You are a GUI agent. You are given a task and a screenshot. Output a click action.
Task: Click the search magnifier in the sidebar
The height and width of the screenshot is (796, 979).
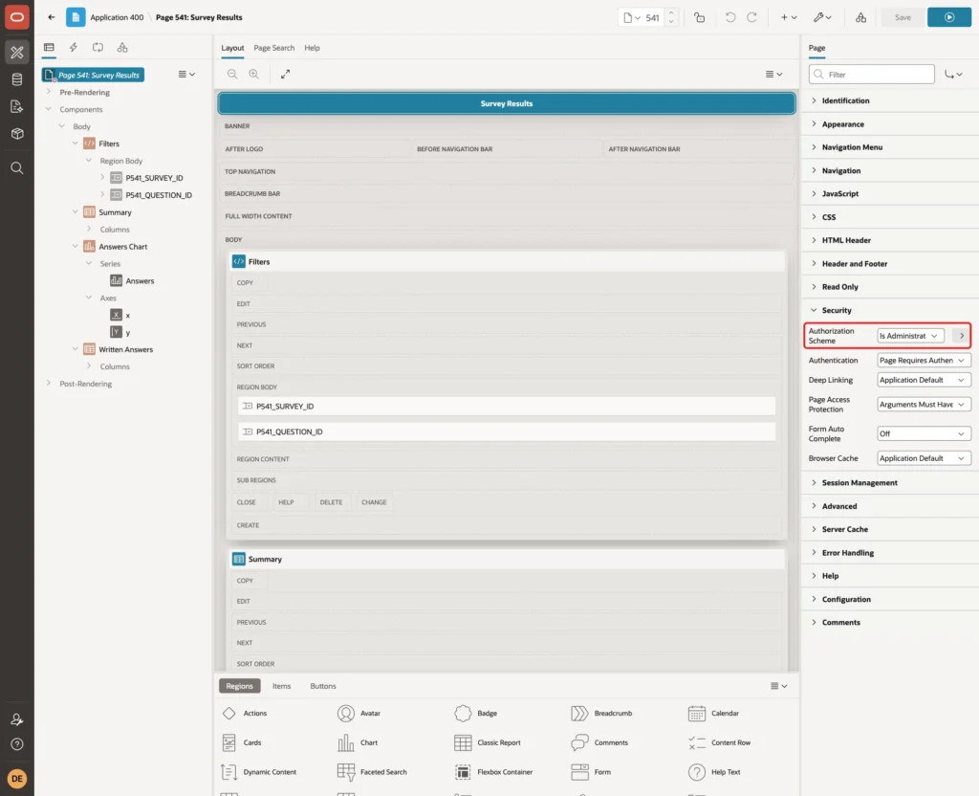click(17, 168)
